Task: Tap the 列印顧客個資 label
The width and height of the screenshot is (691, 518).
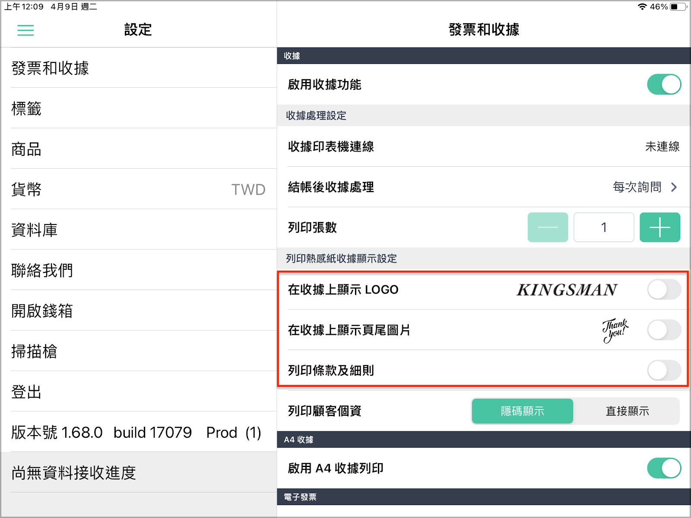Action: click(x=324, y=411)
